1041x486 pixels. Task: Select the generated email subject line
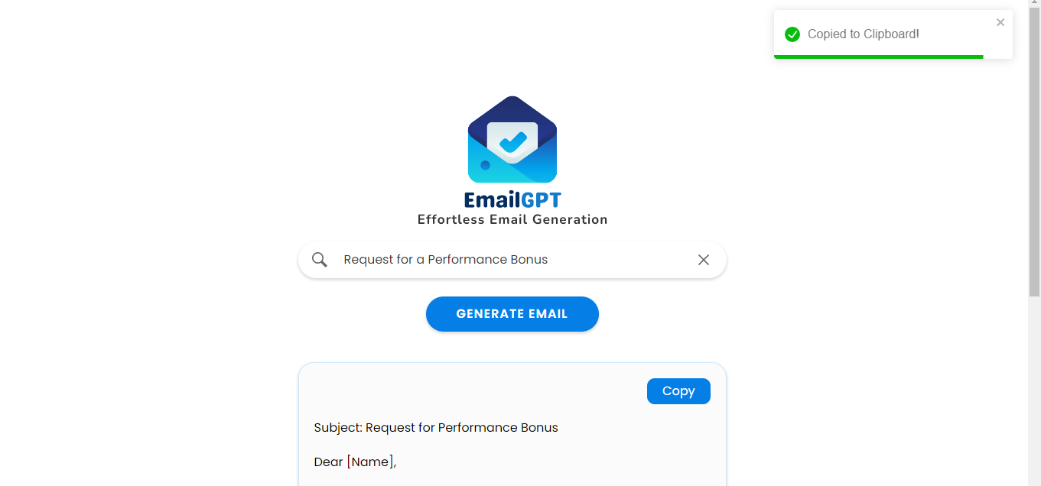(x=435, y=427)
